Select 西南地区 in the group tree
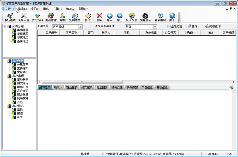 [23, 41]
